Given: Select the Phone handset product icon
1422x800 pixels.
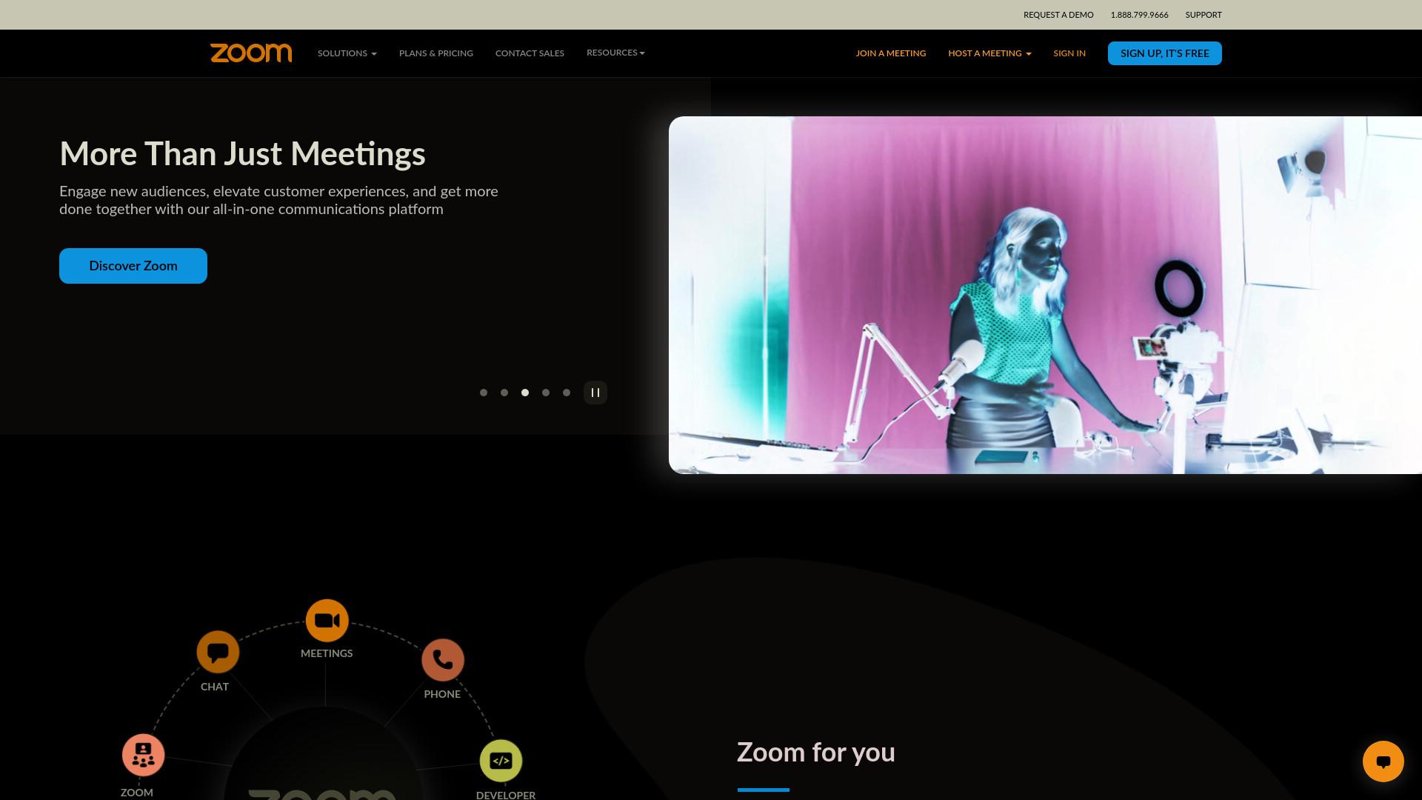Looking at the screenshot, I should coord(443,660).
